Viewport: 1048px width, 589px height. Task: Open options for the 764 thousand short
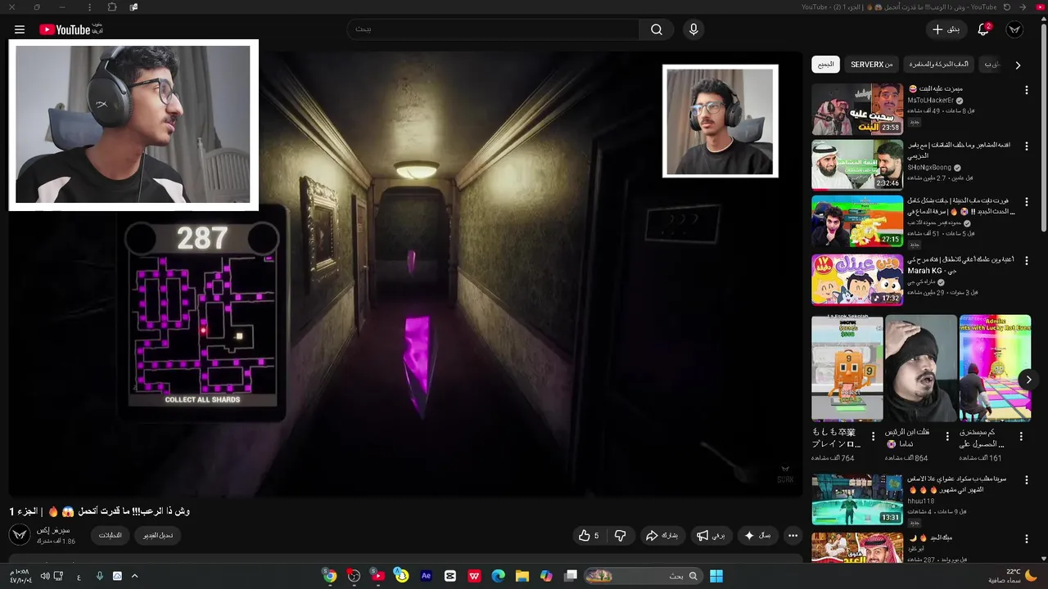pos(873,437)
